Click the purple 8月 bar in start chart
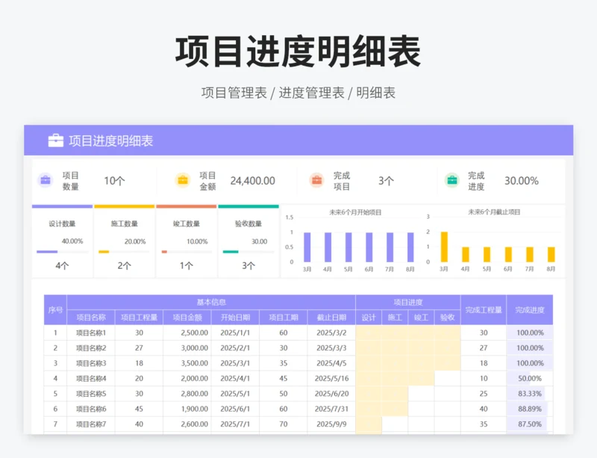This screenshot has height=458, width=597. pos(410,247)
